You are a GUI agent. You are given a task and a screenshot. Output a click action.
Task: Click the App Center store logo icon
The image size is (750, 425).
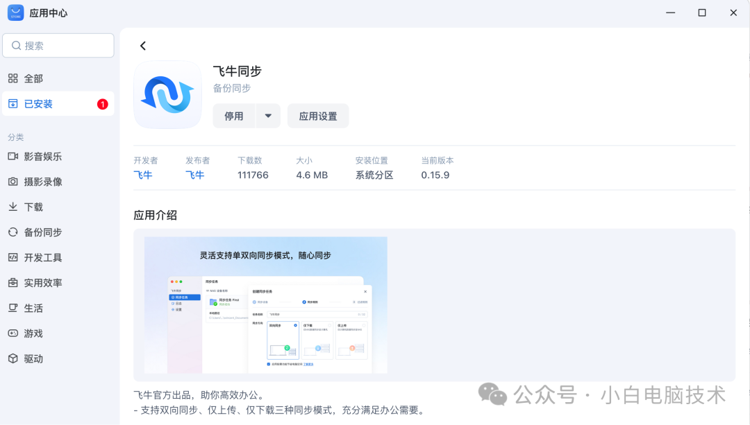click(x=16, y=13)
